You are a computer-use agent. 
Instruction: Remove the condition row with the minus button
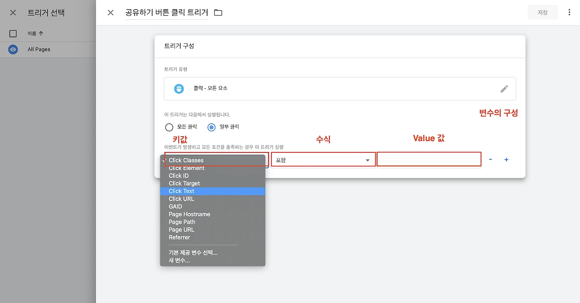[x=491, y=160]
